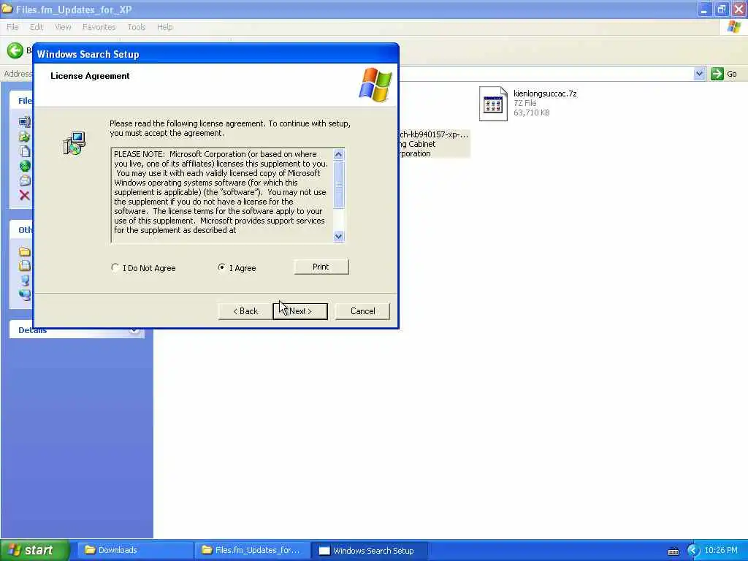
Task: Open the View menu in Explorer
Action: coord(63,27)
